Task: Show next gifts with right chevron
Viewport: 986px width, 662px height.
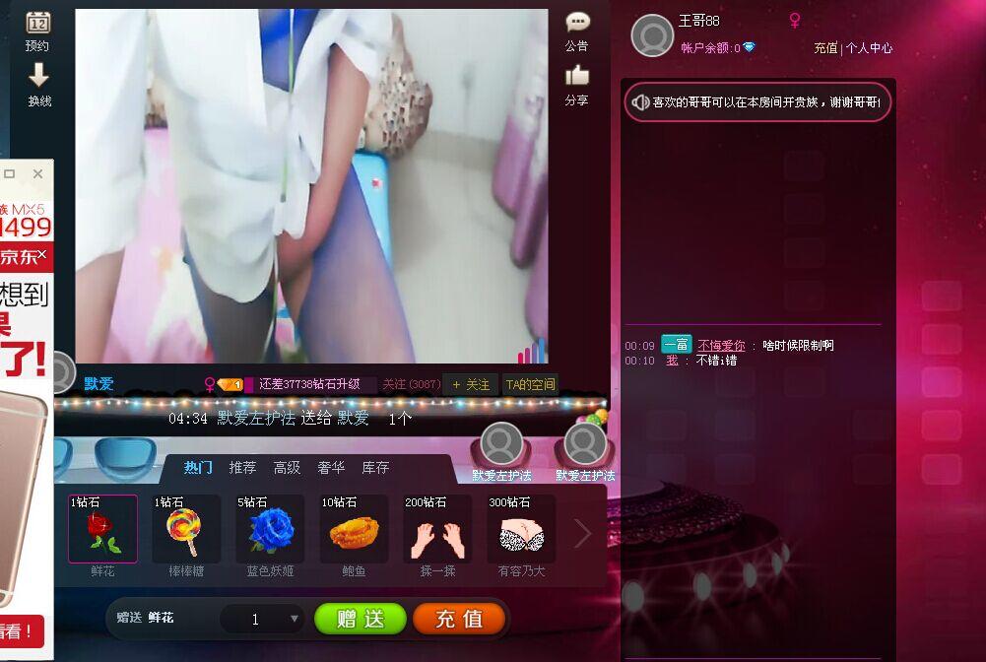Action: [x=582, y=534]
